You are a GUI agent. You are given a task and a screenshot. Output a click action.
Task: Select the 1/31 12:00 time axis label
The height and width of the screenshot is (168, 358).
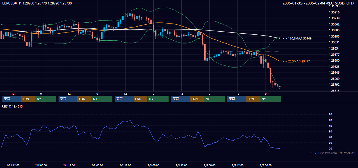(13, 165)
